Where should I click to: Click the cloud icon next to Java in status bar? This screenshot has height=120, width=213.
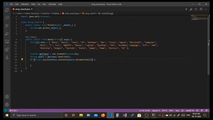(x=182, y=110)
